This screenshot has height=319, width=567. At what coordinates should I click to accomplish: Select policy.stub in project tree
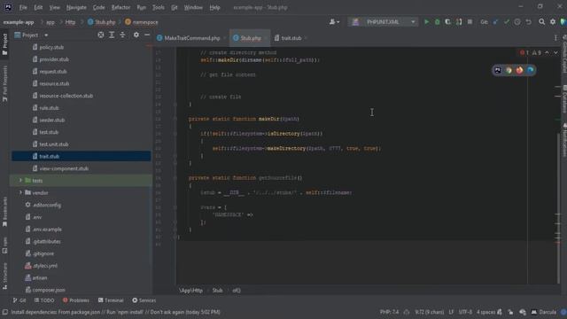click(51, 47)
